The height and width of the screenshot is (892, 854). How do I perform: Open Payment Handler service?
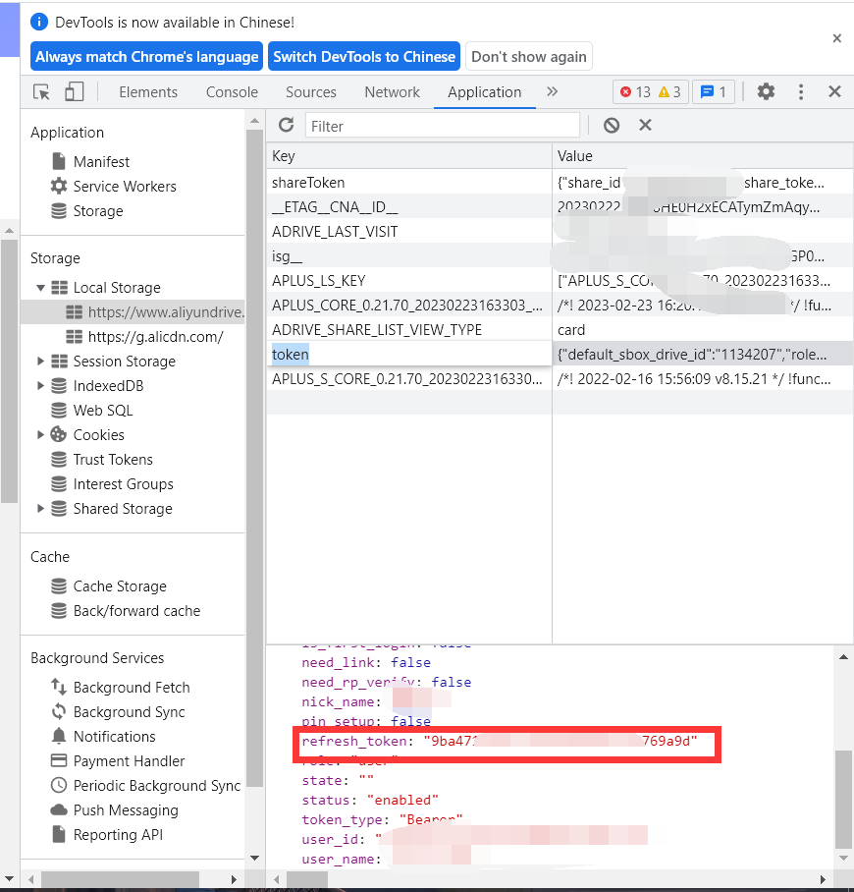click(x=118, y=761)
